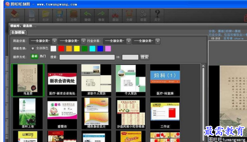The height and width of the screenshot is (142, 247).
Task: Select the 个人简历 template thumbnail
Action: [131, 80]
